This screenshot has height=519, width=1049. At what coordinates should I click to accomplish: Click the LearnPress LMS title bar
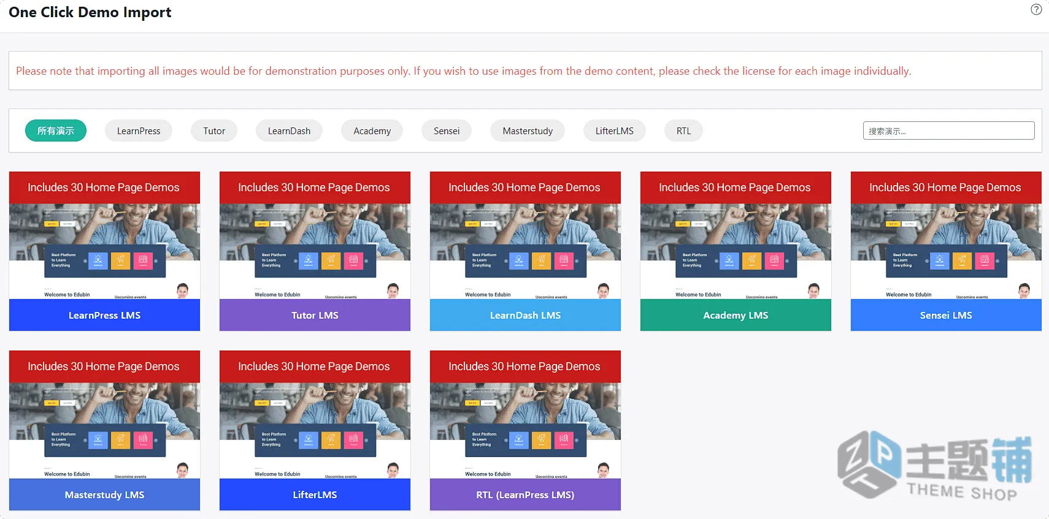pos(104,315)
